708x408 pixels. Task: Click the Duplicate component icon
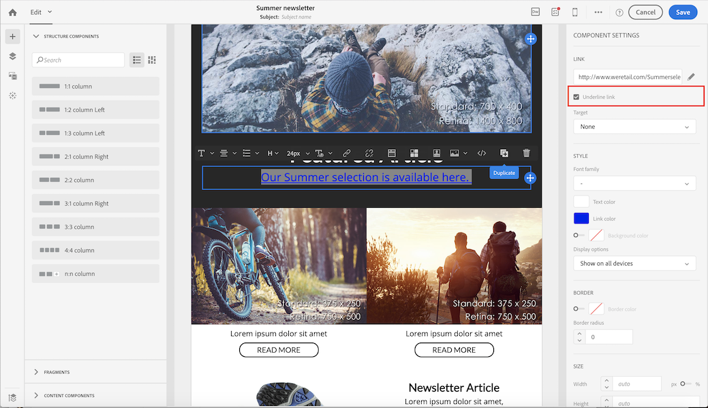point(504,153)
